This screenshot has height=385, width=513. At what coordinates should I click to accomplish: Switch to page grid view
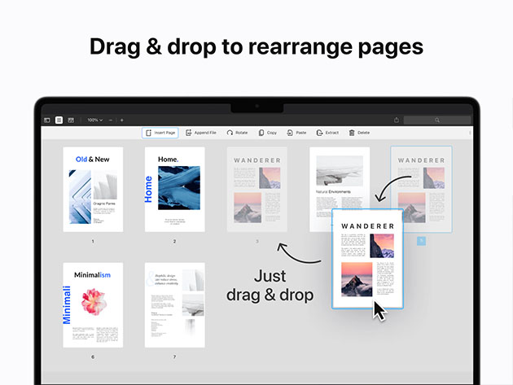pos(59,120)
